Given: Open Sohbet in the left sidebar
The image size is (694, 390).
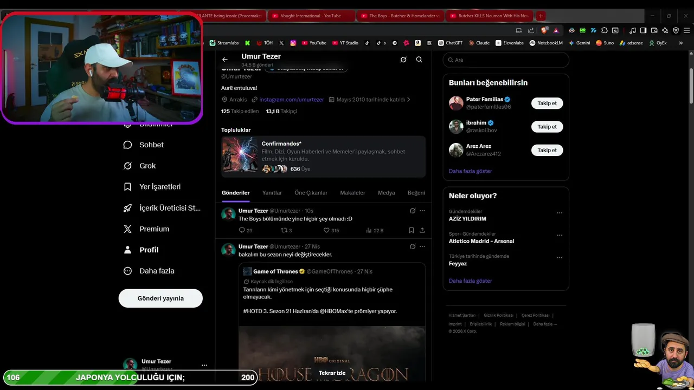Looking at the screenshot, I should [144, 145].
